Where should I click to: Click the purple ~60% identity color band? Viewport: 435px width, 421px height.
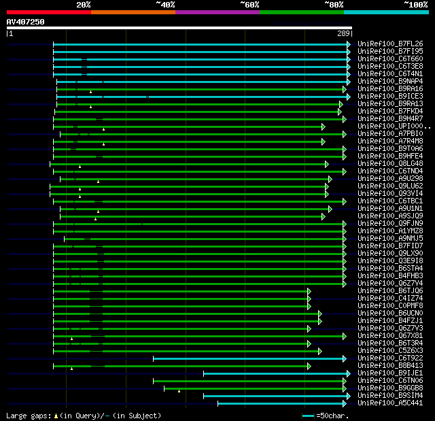(217, 12)
